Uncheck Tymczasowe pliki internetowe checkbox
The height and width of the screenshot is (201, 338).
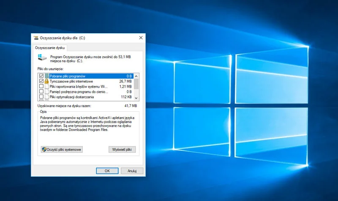coord(41,81)
